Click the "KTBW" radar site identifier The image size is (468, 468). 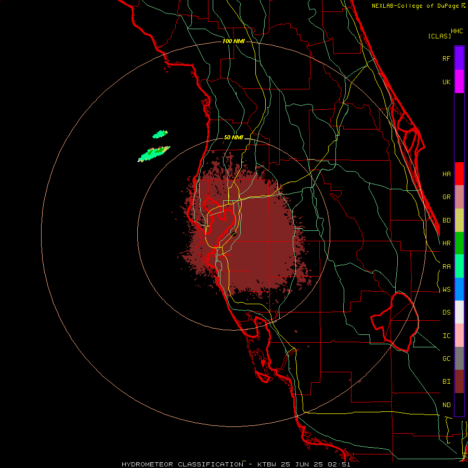point(267,464)
